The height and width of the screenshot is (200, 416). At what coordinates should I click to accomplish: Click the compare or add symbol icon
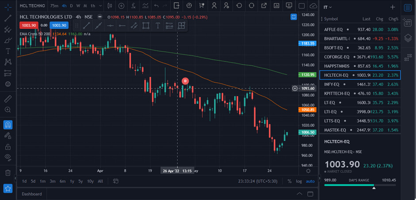tap(121, 6)
